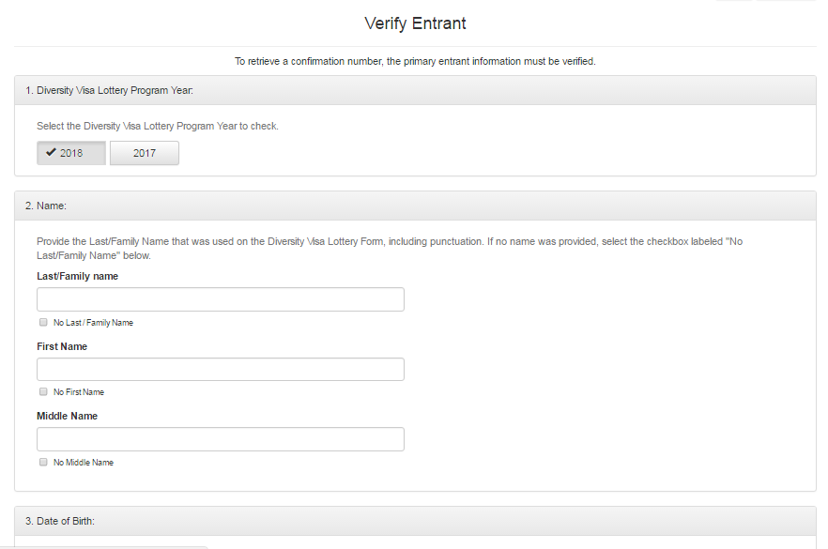Enable the No First Name checkbox
The height and width of the screenshot is (549, 828).
[x=43, y=391]
